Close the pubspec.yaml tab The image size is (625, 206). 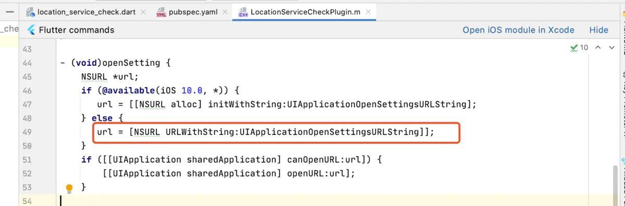coord(224,12)
